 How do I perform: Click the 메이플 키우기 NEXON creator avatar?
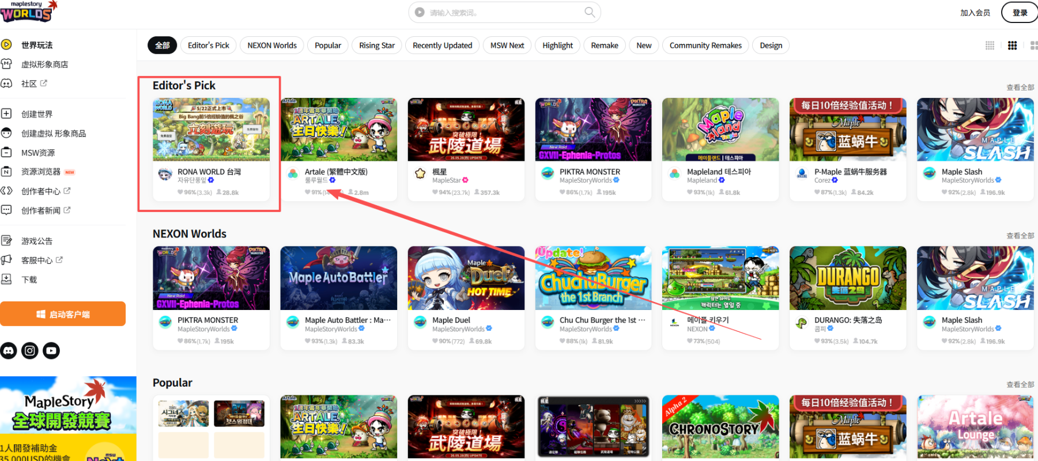[x=674, y=322]
